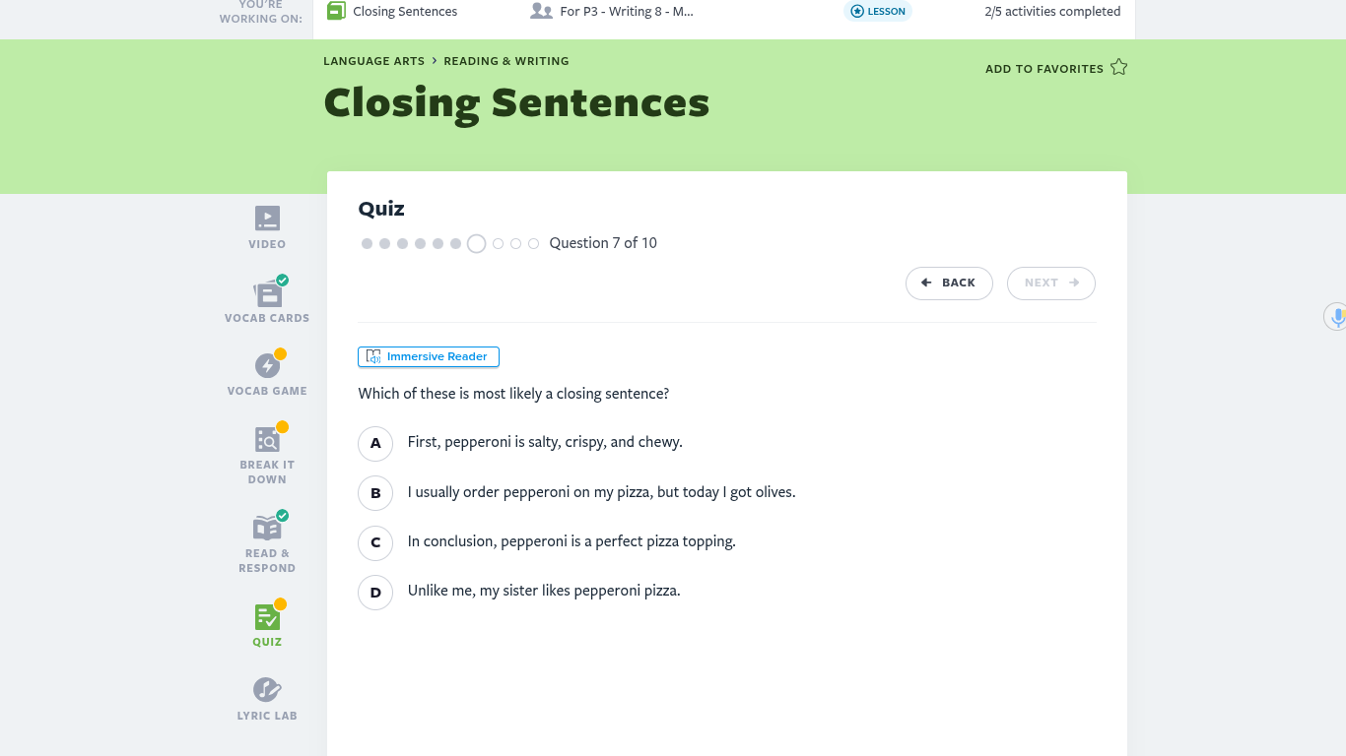
Task: Open the Reading & Writing breadcrumb link
Action: [x=505, y=61]
